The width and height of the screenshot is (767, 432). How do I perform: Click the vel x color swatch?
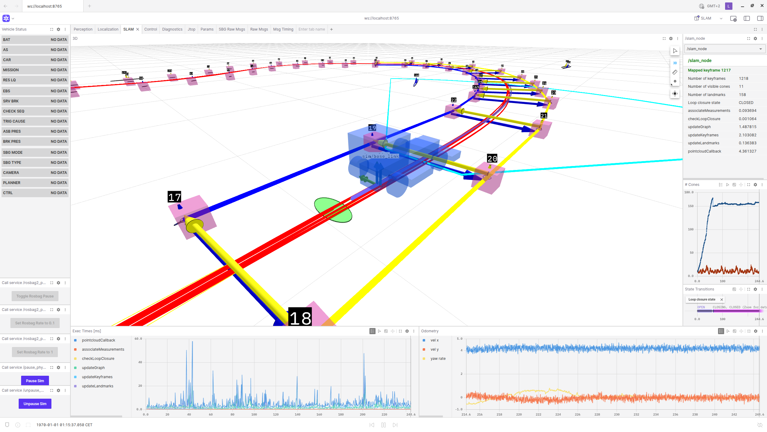[424, 340]
